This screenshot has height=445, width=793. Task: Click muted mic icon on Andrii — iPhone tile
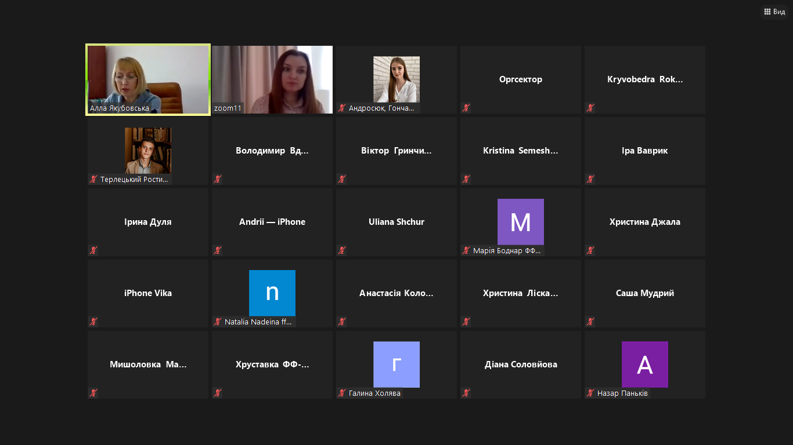tap(217, 250)
